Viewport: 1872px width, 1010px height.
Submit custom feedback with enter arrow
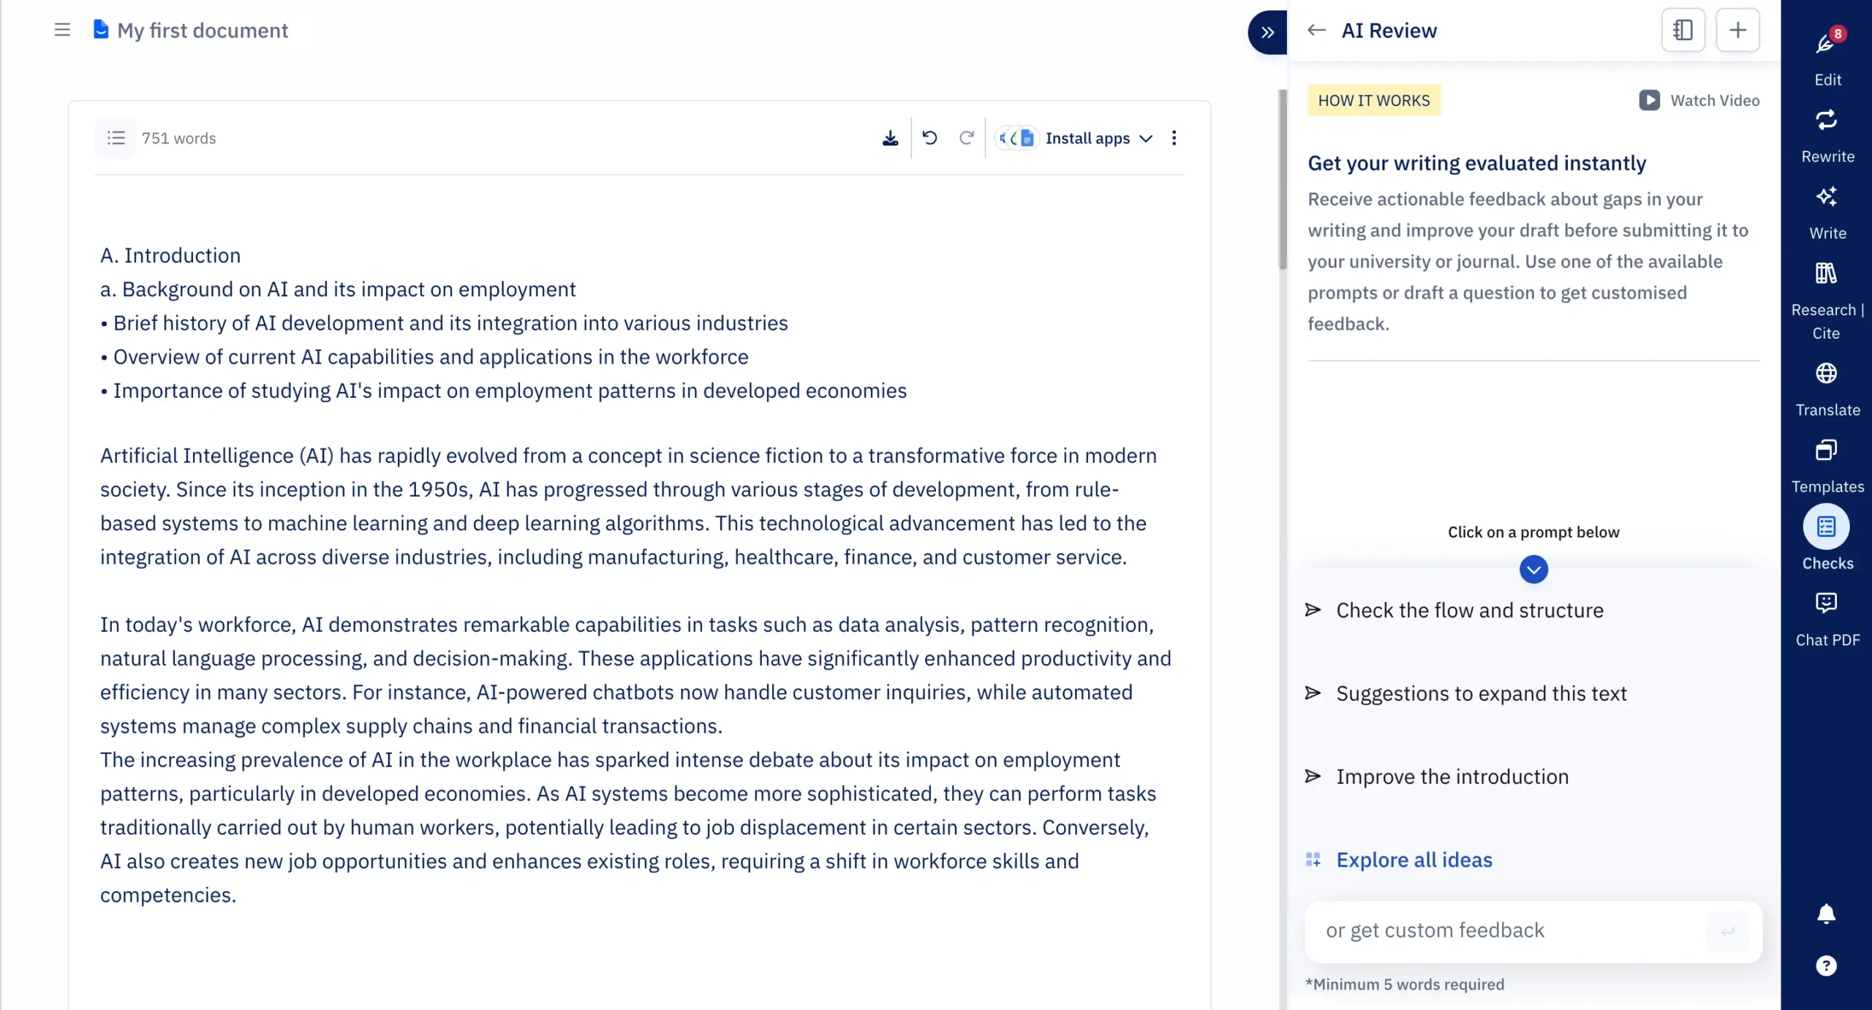(x=1727, y=931)
